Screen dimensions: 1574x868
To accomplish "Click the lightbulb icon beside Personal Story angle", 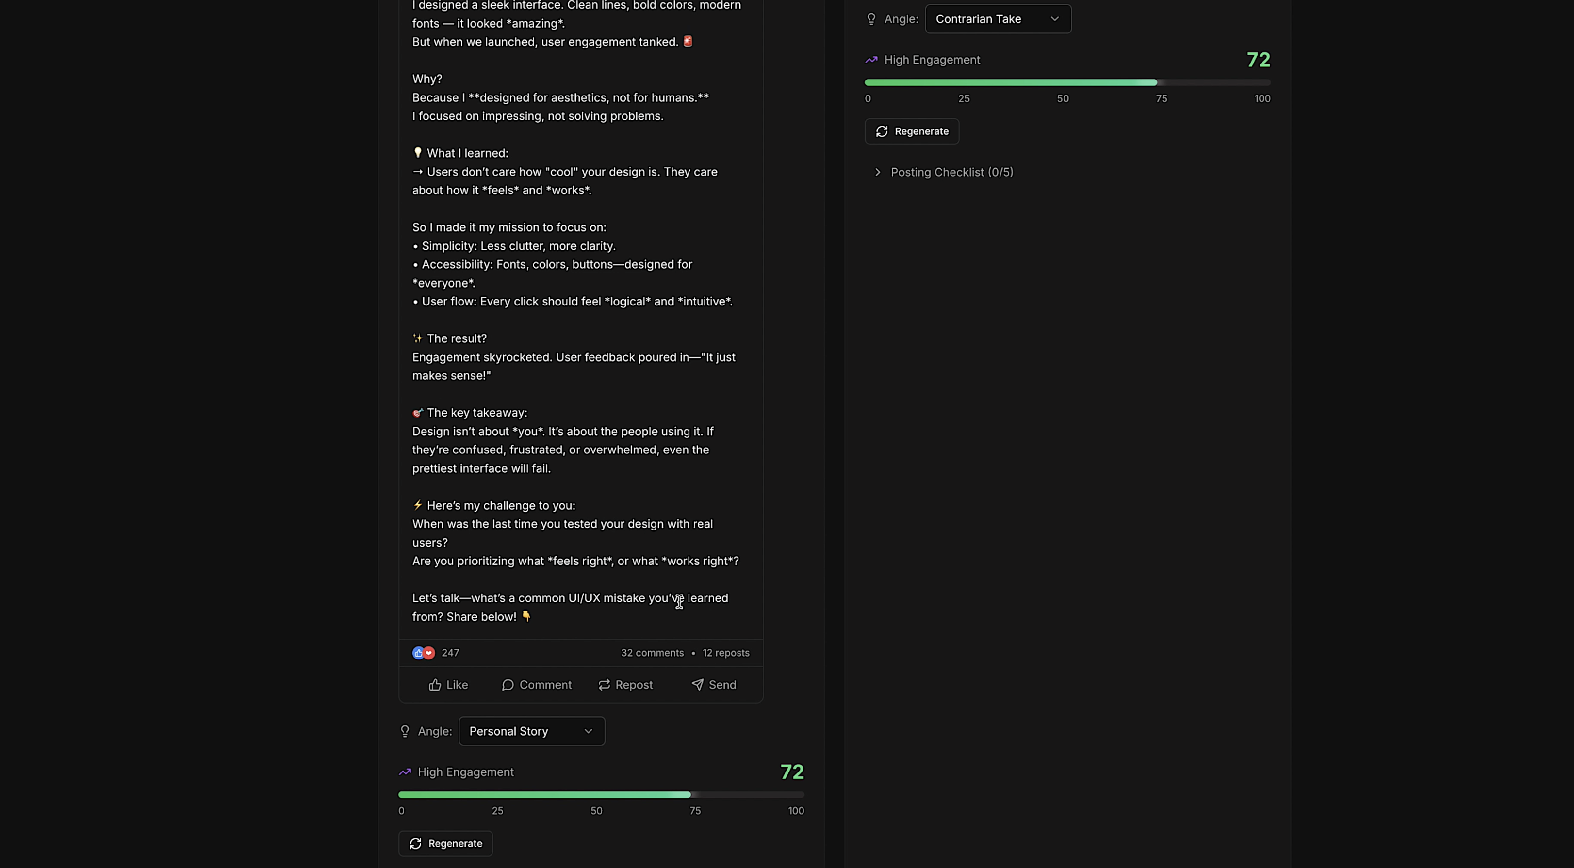I will coord(405,731).
